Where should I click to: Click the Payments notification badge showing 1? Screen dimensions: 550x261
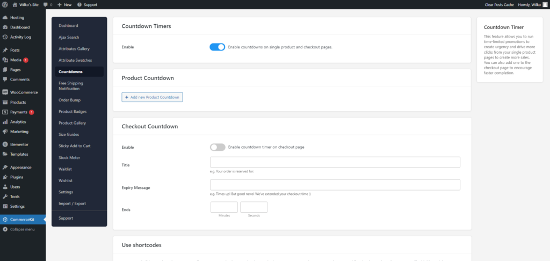click(x=32, y=112)
